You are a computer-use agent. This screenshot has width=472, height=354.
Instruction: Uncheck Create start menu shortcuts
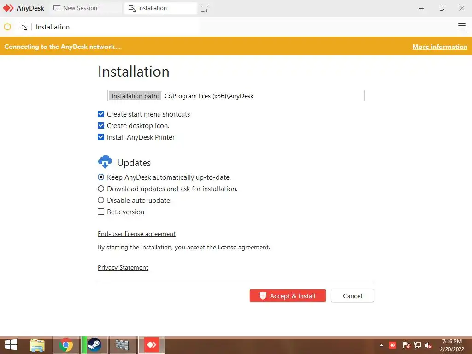tap(101, 114)
